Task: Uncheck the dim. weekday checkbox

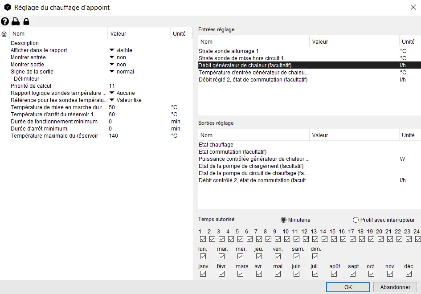Action: pyautogui.click(x=315, y=257)
